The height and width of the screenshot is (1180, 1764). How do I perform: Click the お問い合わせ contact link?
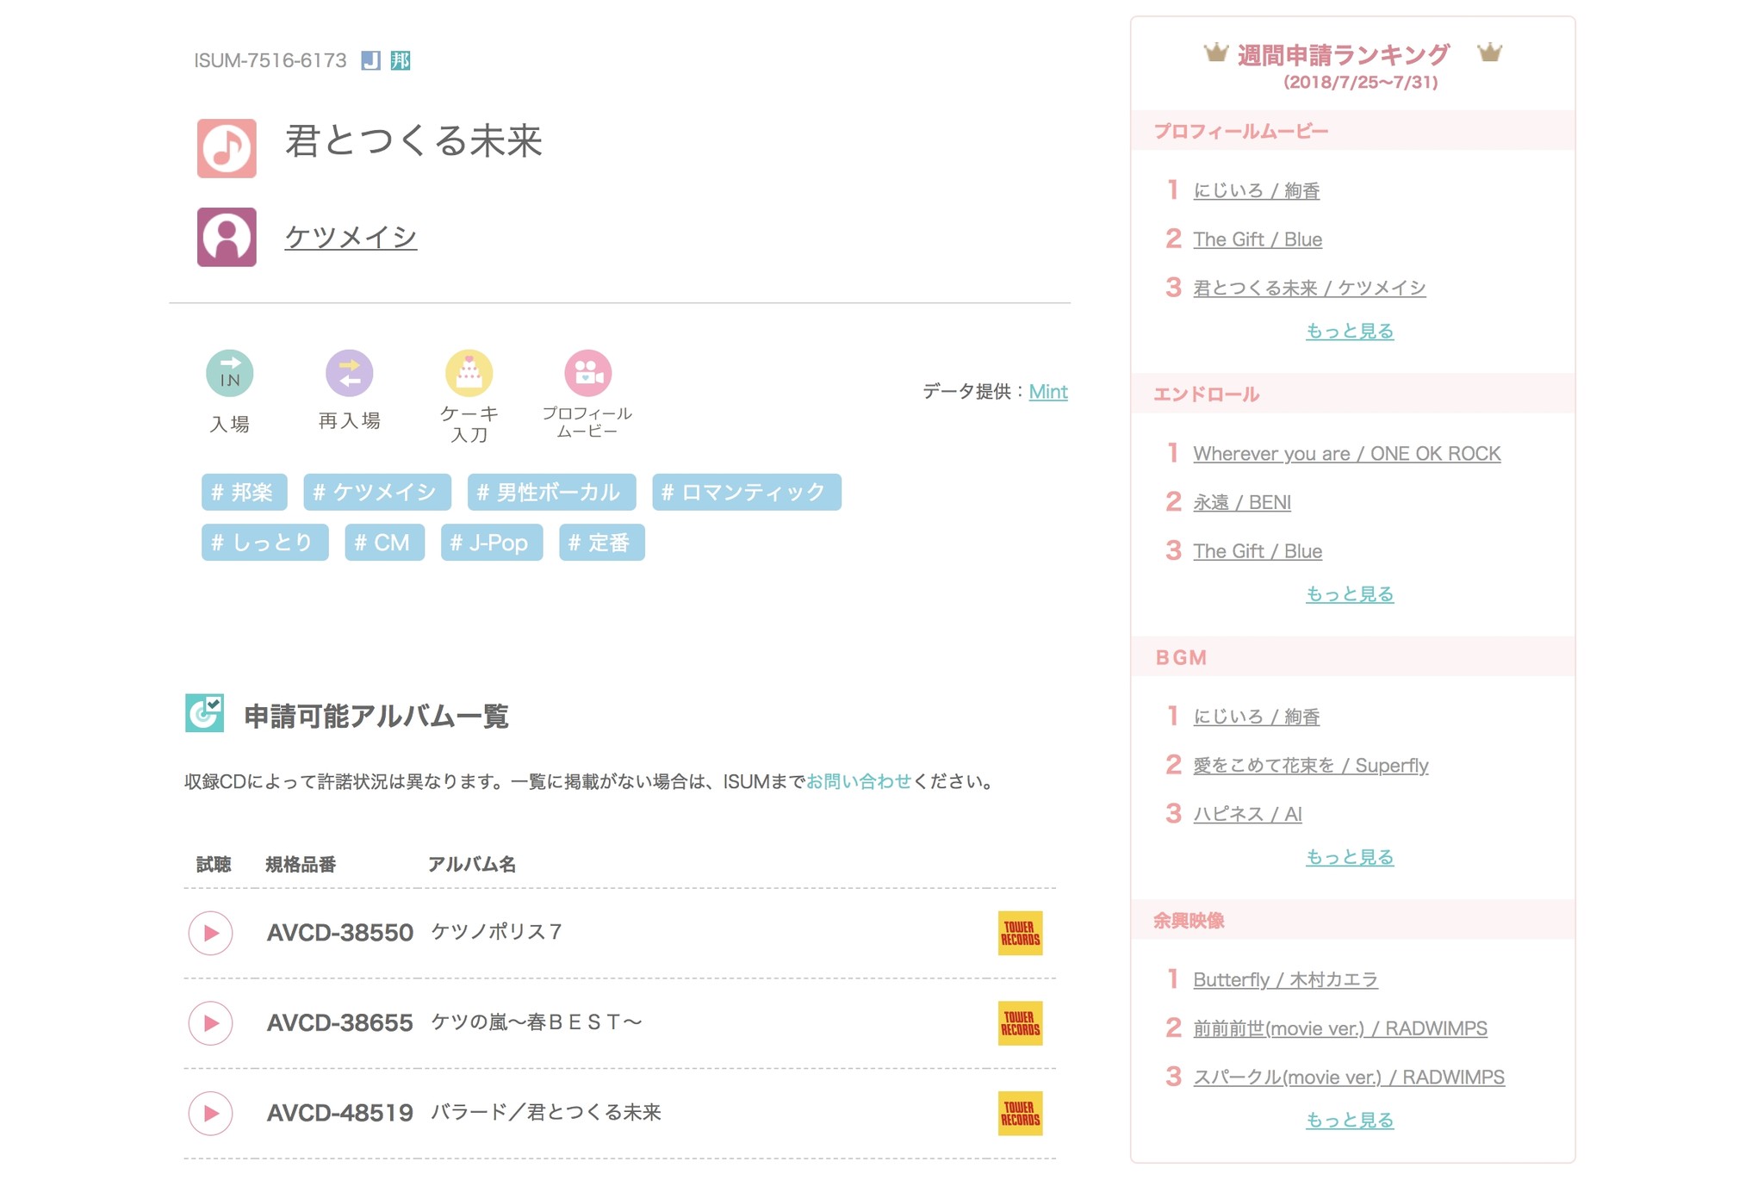tap(858, 781)
